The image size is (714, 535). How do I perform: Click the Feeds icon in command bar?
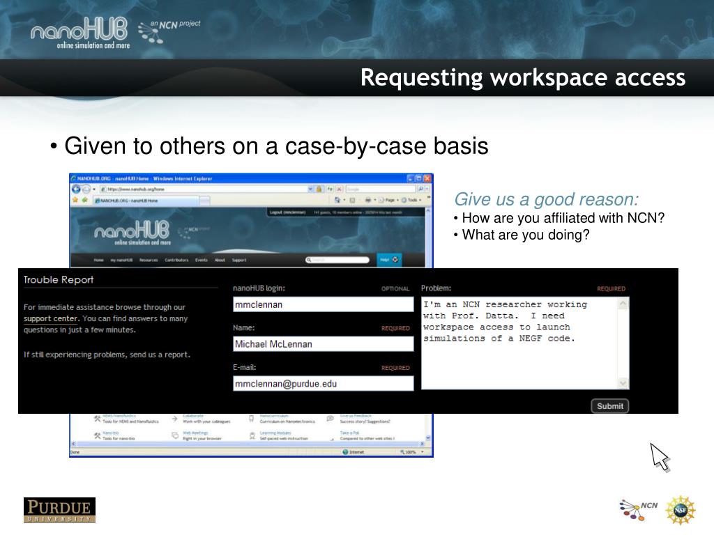(x=352, y=200)
